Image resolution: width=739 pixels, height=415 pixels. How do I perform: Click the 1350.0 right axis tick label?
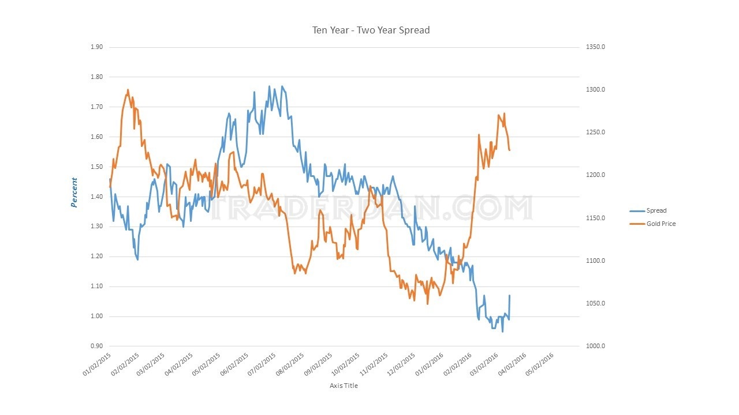point(595,47)
